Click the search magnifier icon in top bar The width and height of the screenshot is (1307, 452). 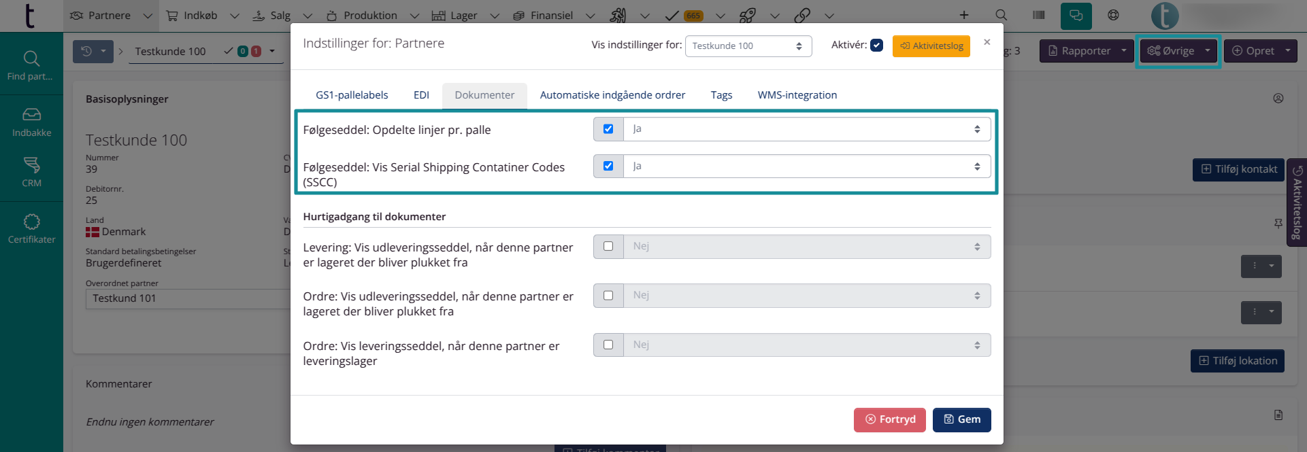(1001, 15)
